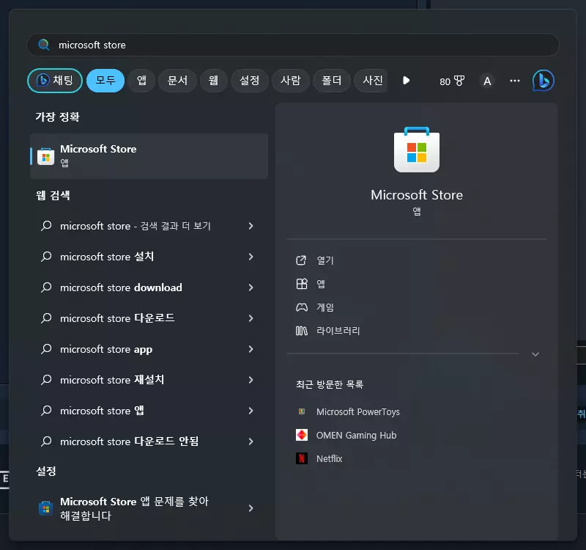This screenshot has height=550, width=586.
Task: Select the 모두 filter tab
Action: click(x=105, y=81)
